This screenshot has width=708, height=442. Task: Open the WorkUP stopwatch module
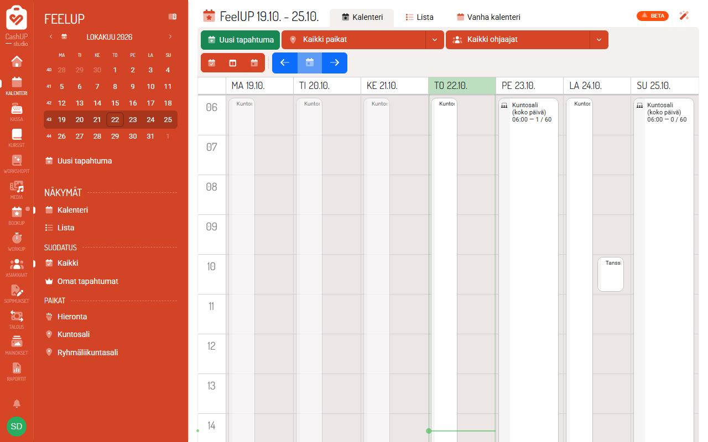pos(17,241)
